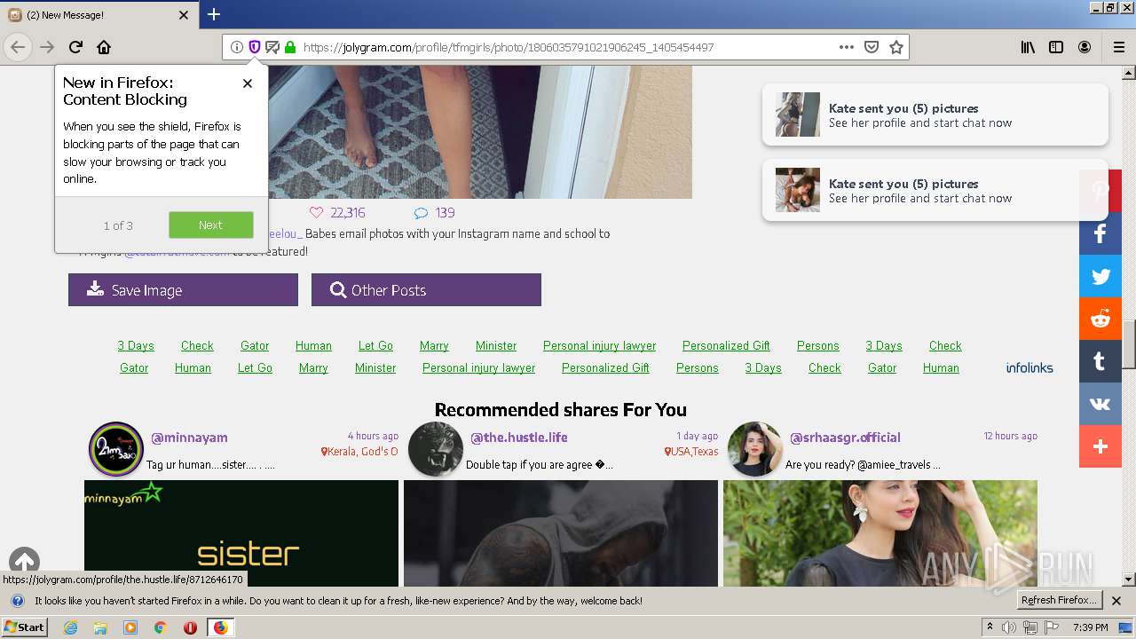This screenshot has width=1136, height=639.
Task: Dismiss the Content Blocking tooltip
Action: click(x=248, y=83)
